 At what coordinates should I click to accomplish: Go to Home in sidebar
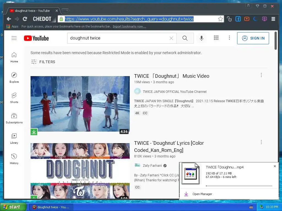click(14, 57)
